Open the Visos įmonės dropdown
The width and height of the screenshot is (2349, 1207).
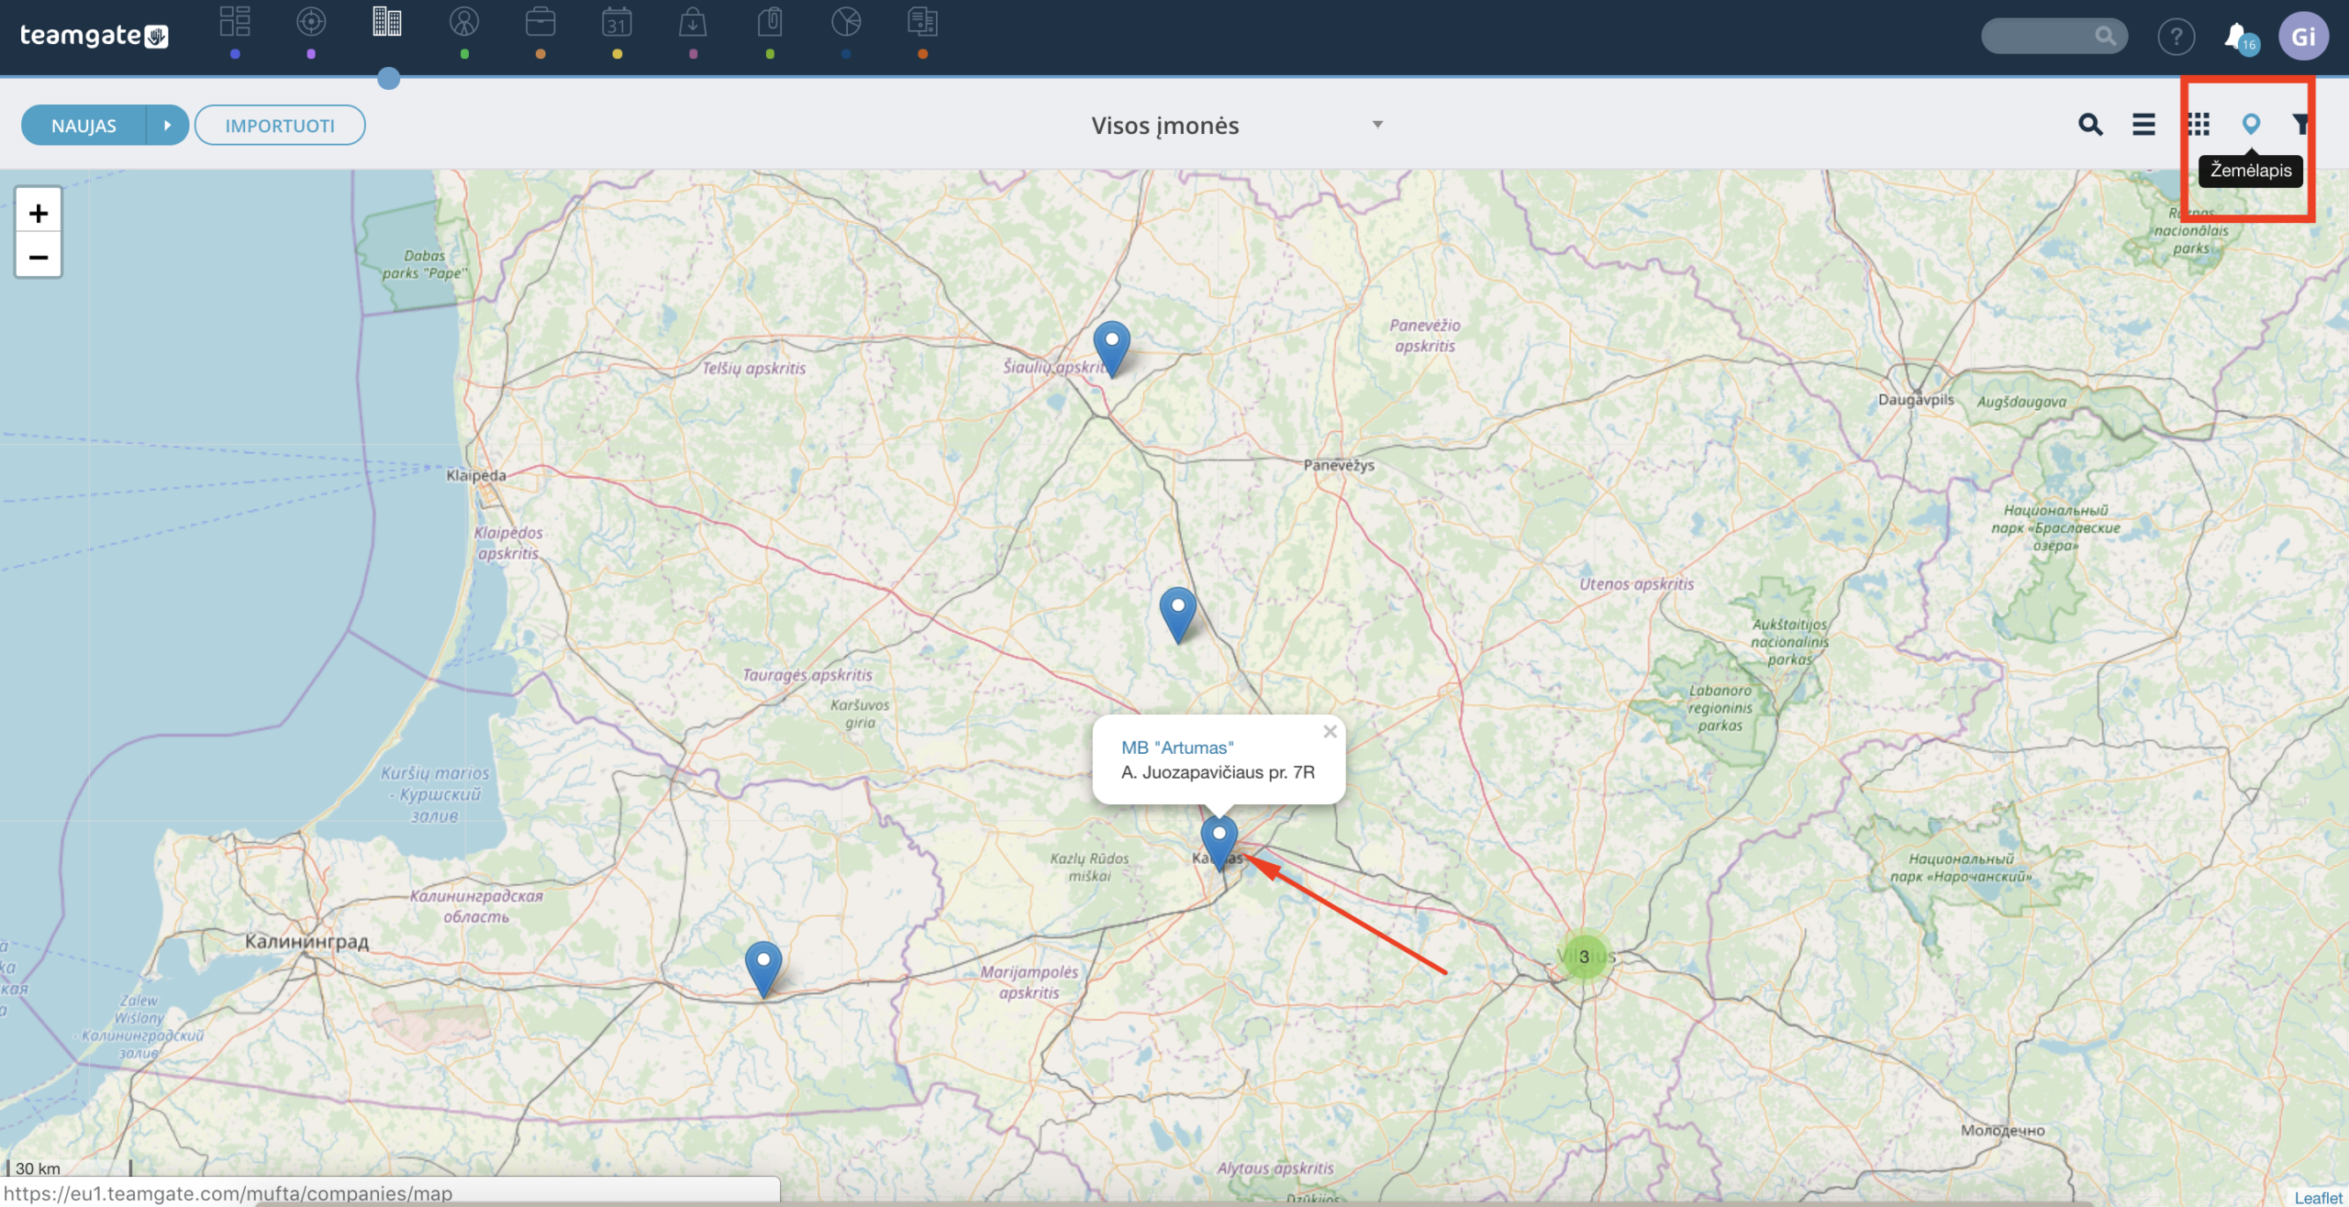click(1237, 126)
